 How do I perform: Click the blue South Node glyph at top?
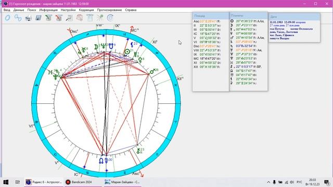tap(111, 46)
